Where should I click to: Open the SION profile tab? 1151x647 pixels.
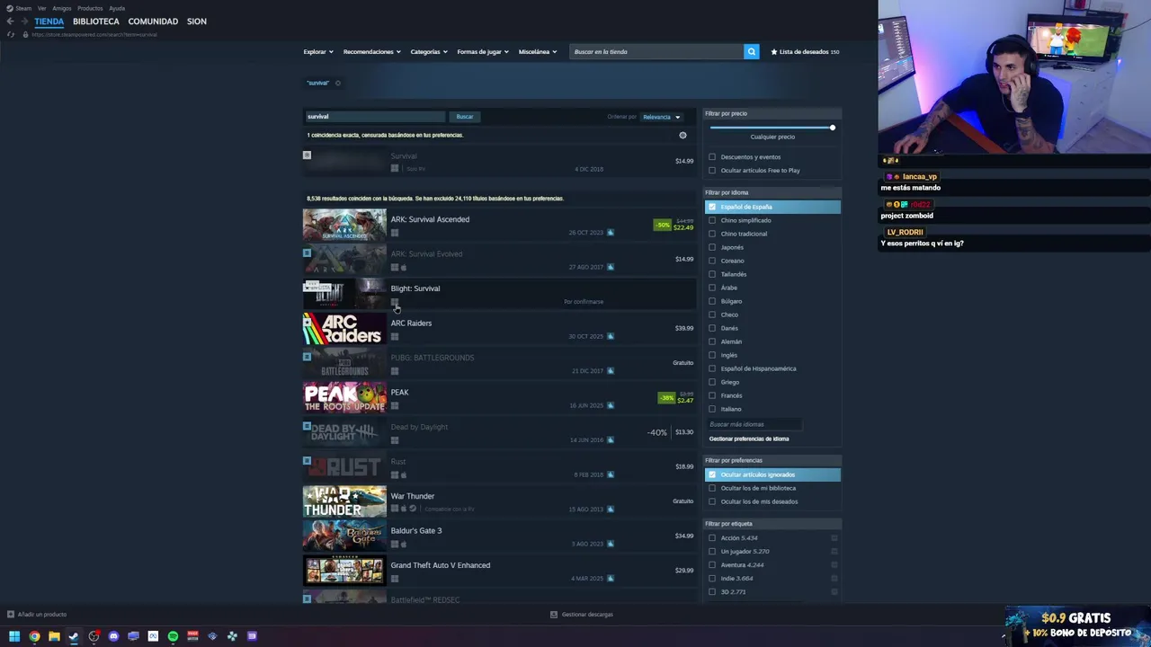[x=197, y=21]
